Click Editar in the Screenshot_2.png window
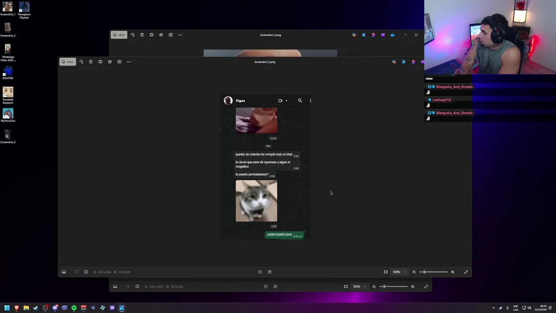The width and height of the screenshot is (556, 313). 119,35
